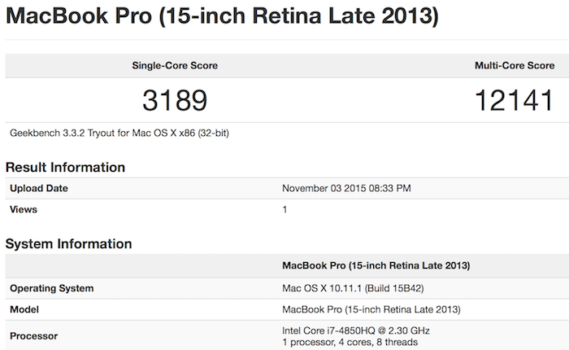Click the Views row label
This screenshot has height=350, width=569.
pos(24,209)
